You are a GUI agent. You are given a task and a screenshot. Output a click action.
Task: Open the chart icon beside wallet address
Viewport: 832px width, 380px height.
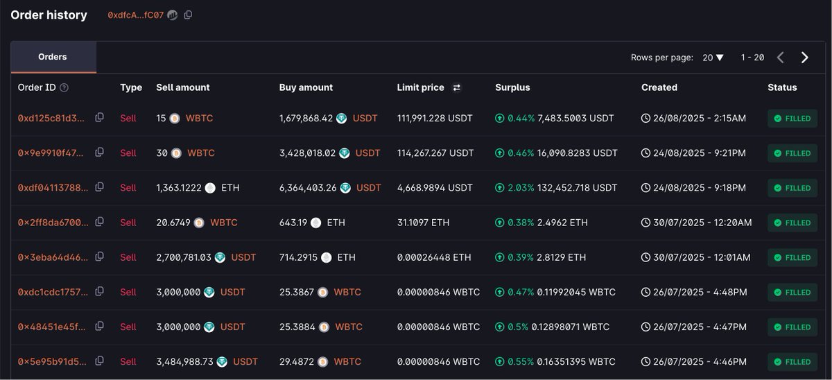173,15
